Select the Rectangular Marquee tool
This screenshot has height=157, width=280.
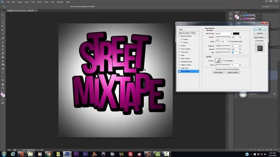tap(3, 19)
